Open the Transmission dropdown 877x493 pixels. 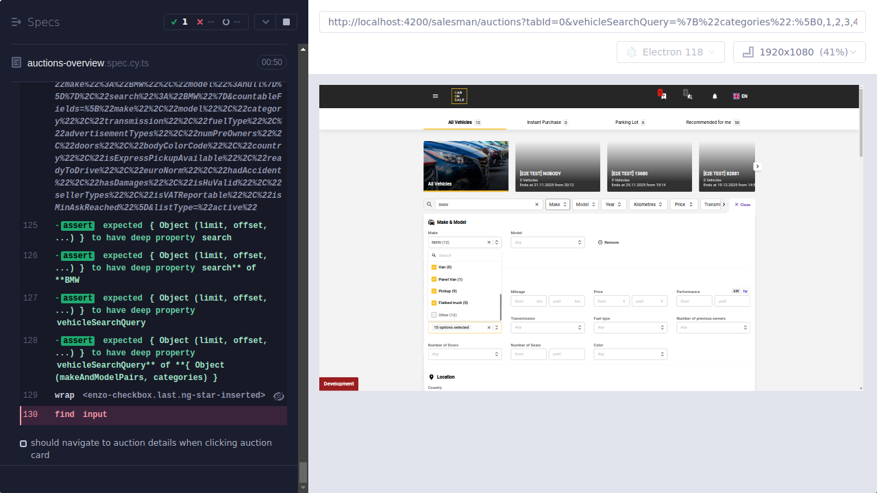547,327
